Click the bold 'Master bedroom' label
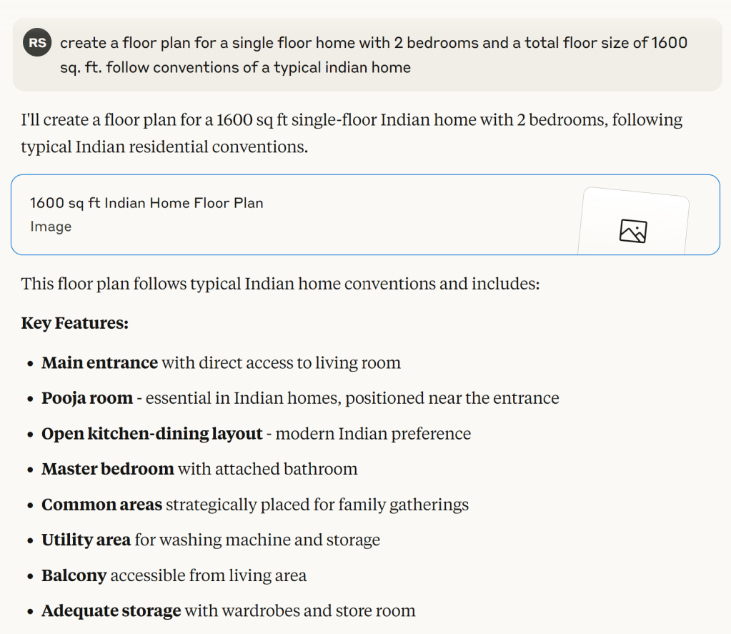 (x=108, y=469)
